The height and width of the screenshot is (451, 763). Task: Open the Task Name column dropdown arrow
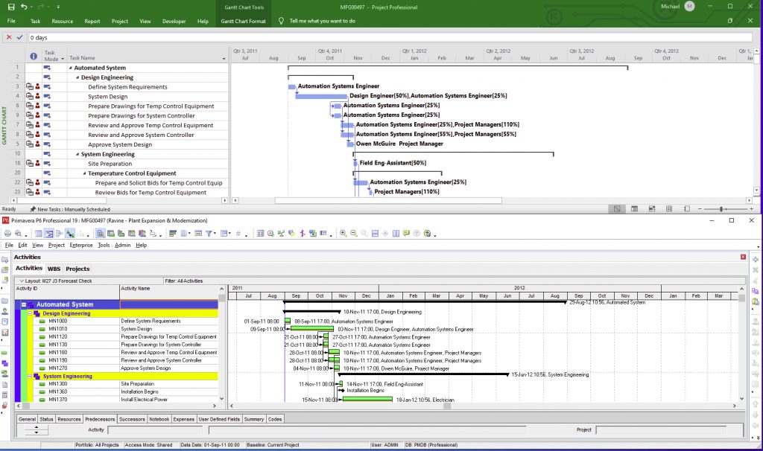[224, 59]
